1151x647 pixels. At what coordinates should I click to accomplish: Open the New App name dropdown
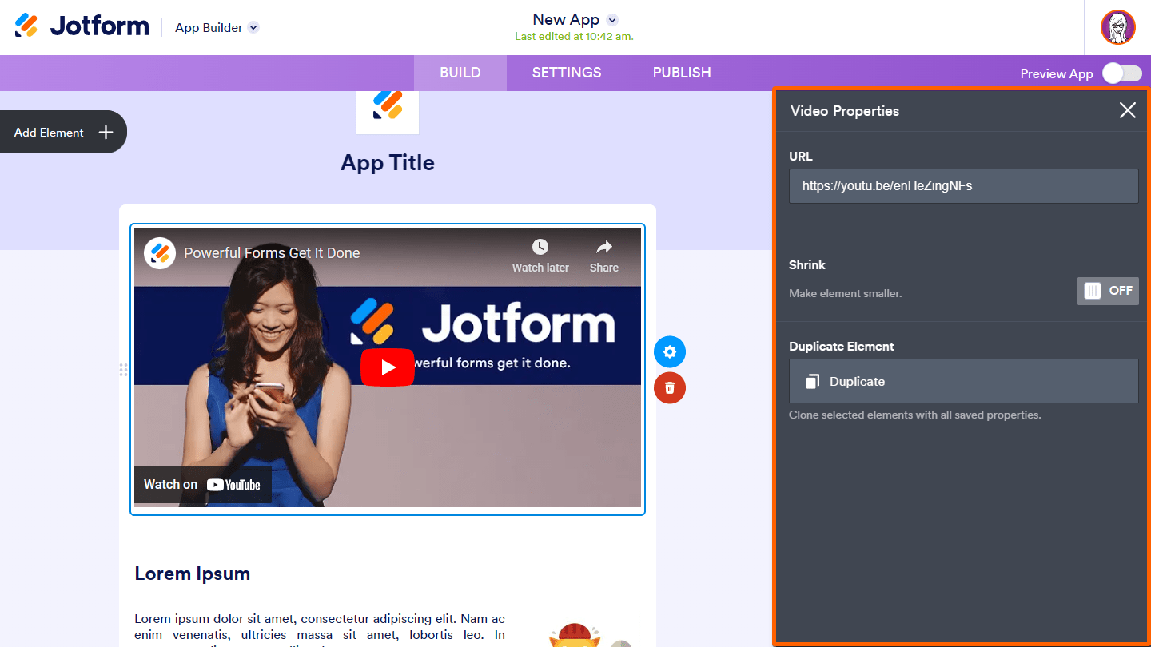(612, 20)
